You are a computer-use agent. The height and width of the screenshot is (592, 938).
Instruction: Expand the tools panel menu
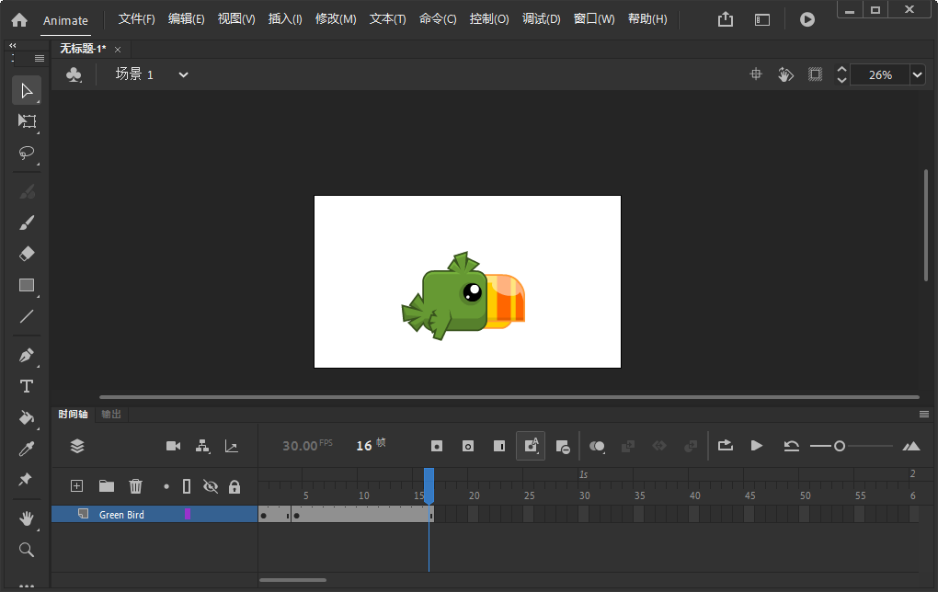tap(38, 57)
